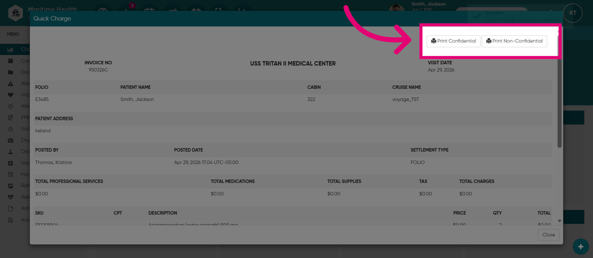Click the settlement type value FOLIO
Image resolution: width=593 pixels, height=258 pixels.
418,162
